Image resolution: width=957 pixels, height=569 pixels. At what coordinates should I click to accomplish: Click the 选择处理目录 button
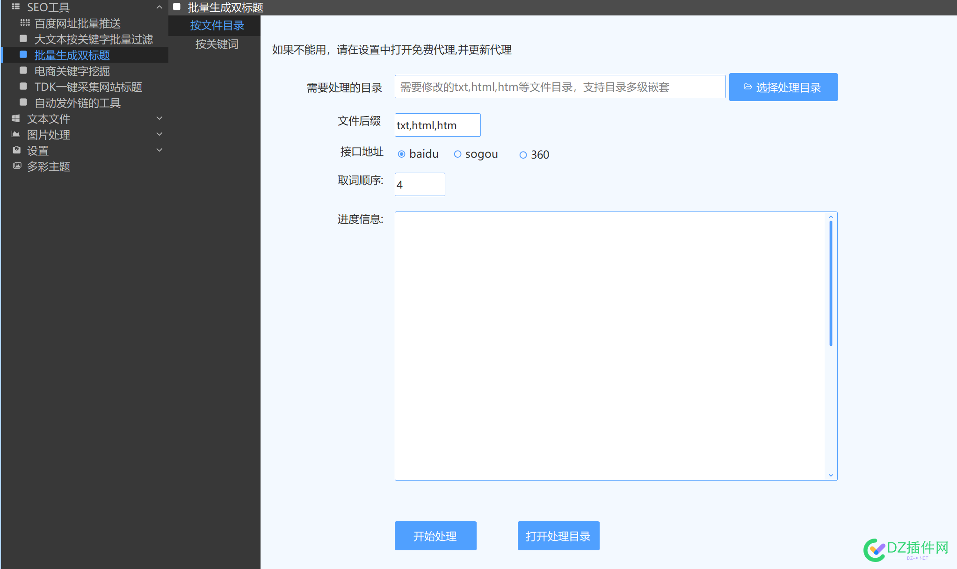[783, 87]
